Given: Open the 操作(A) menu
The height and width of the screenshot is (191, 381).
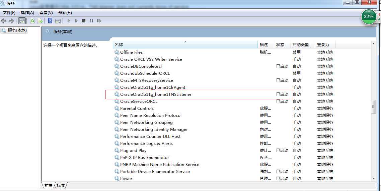Looking at the screenshot, I should (27, 13).
